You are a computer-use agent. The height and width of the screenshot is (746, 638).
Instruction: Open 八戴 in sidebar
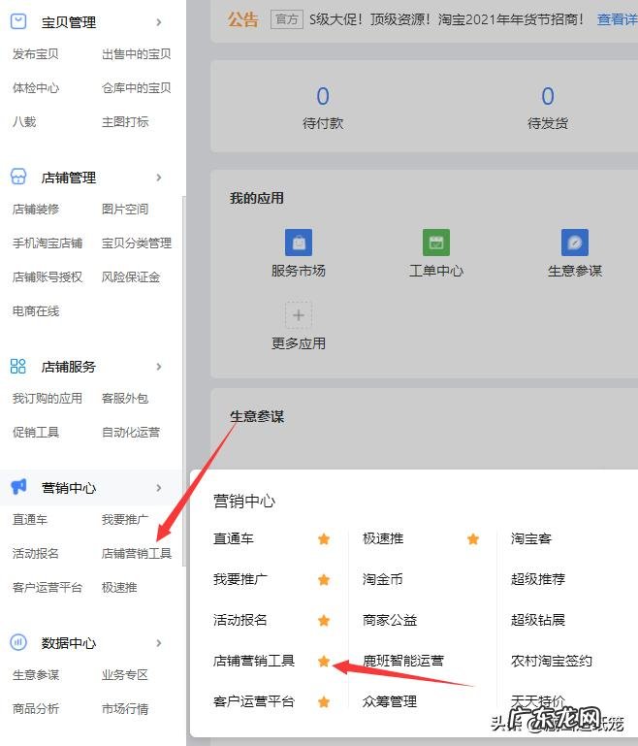point(24,122)
